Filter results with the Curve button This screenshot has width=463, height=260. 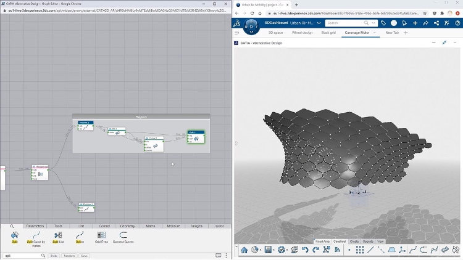coord(84,256)
